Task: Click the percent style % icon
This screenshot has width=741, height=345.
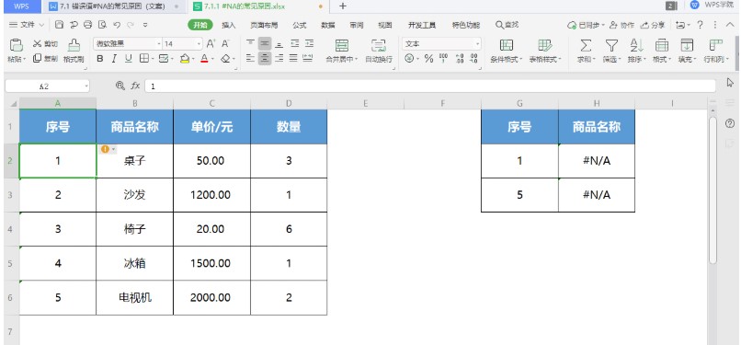Action: [x=428, y=59]
